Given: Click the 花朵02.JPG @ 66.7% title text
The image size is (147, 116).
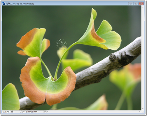Looking at the screenshot, I should [x=16, y=4].
